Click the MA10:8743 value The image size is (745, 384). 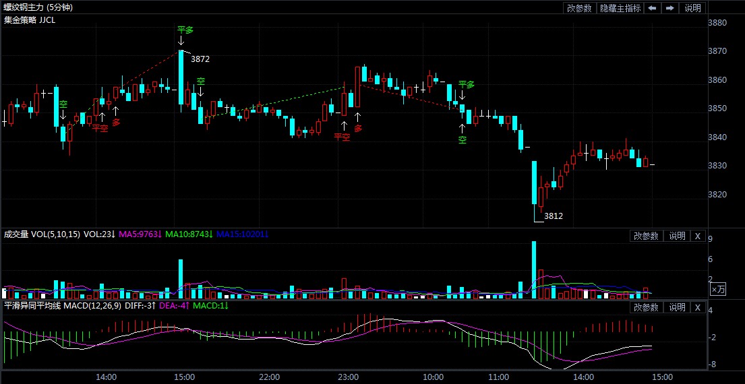[x=190, y=234]
